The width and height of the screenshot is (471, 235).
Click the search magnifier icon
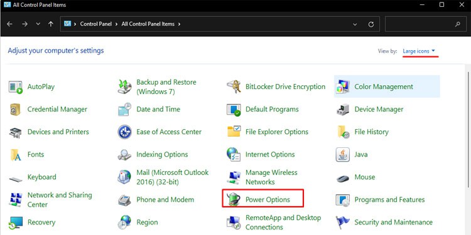pyautogui.click(x=457, y=24)
